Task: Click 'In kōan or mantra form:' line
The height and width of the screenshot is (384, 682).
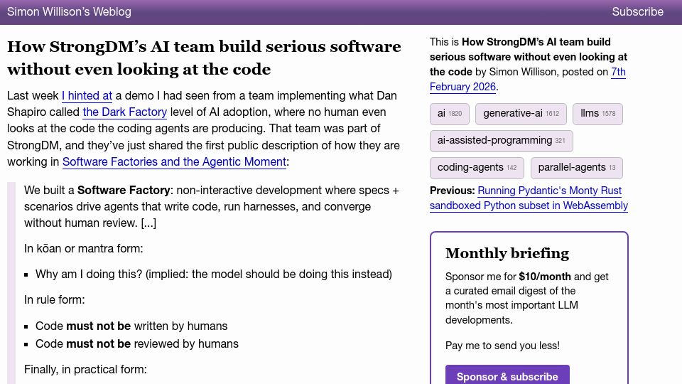Action: click(84, 249)
